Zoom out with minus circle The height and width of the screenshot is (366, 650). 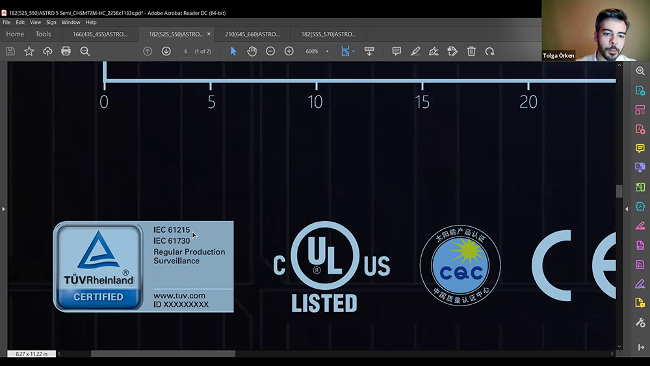pyautogui.click(x=270, y=51)
